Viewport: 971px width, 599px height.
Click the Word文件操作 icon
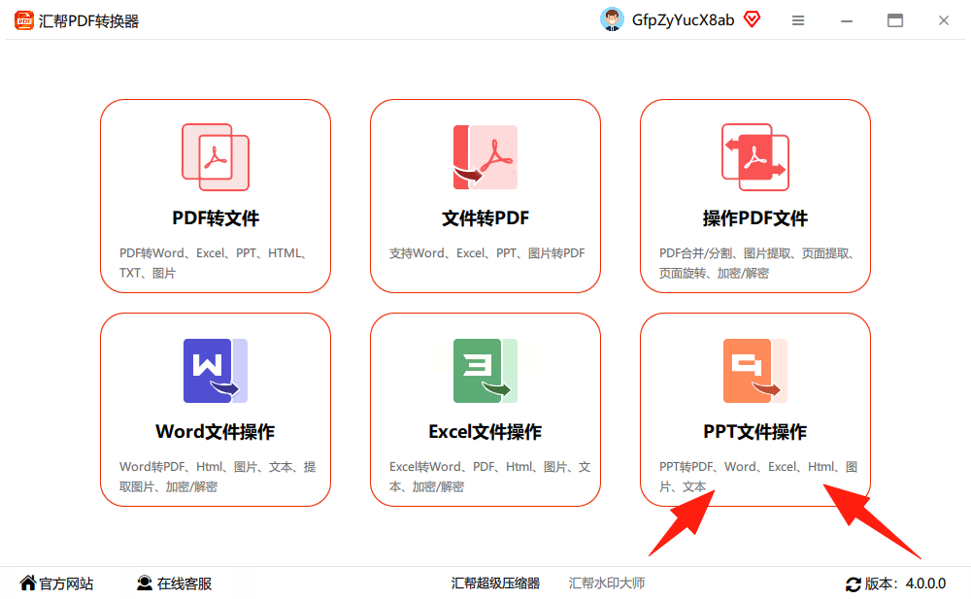tap(216, 371)
